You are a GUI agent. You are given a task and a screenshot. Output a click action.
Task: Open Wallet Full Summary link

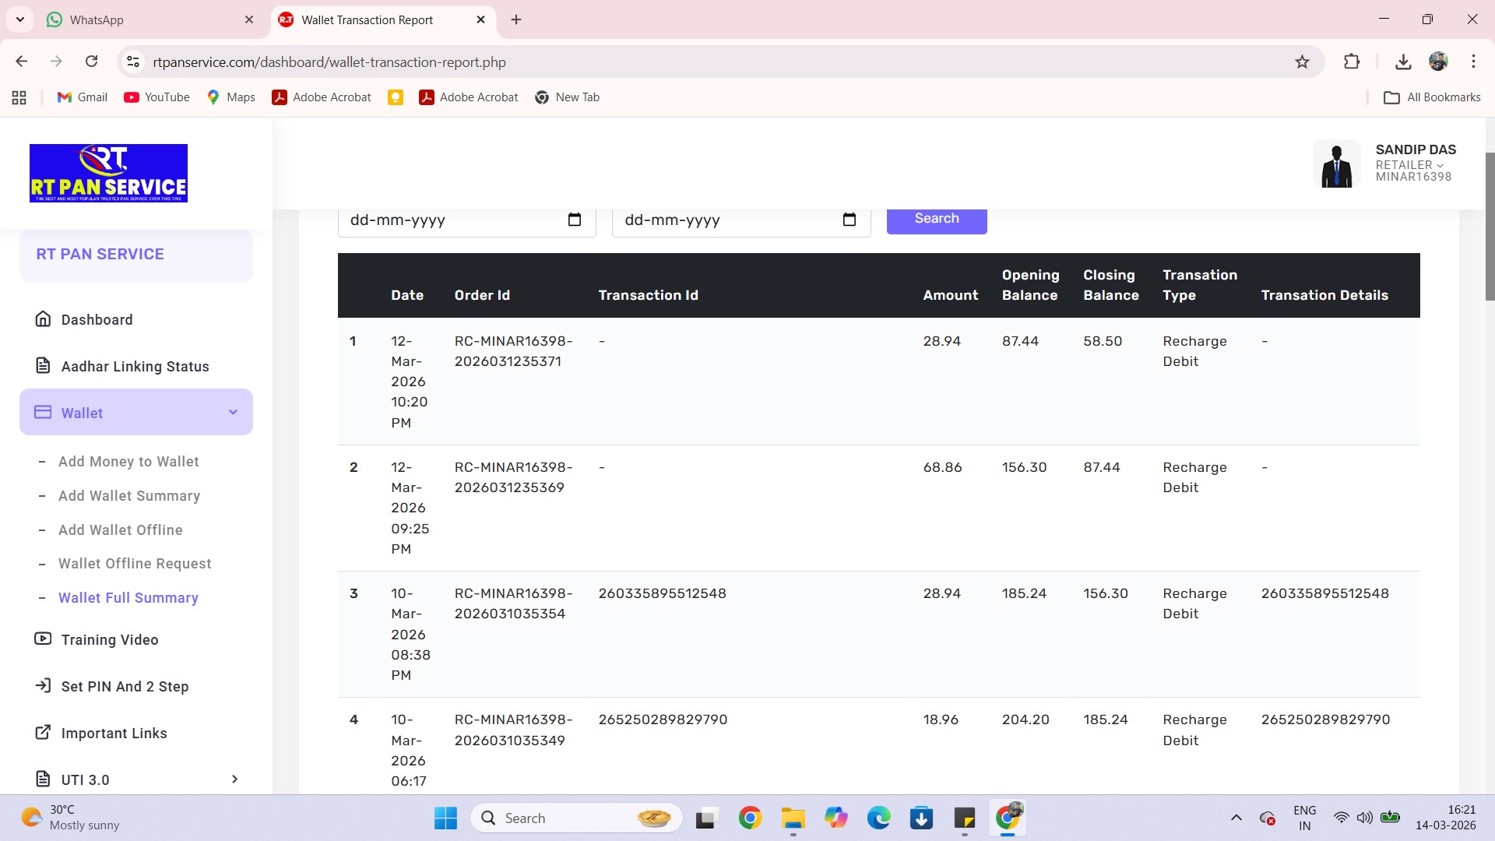128,598
